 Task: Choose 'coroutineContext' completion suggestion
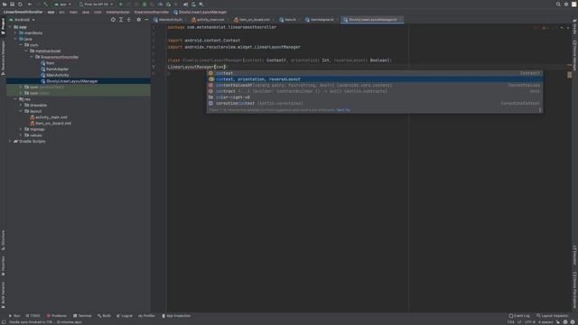[374, 103]
